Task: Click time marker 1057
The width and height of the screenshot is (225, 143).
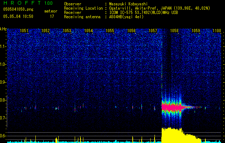Action: (153, 31)
